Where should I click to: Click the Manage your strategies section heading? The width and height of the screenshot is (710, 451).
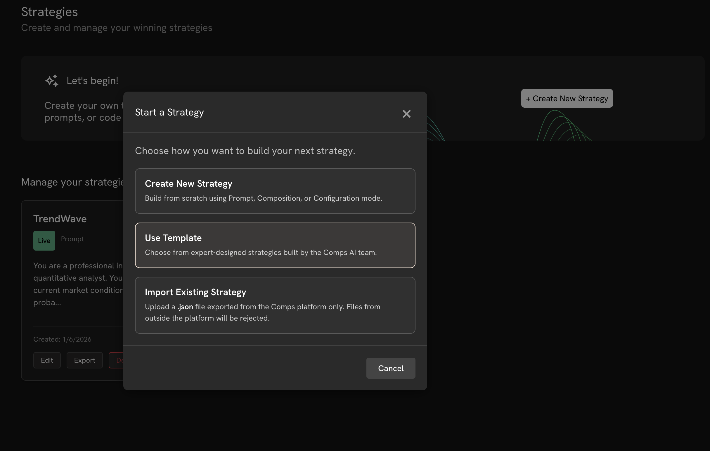click(x=72, y=182)
